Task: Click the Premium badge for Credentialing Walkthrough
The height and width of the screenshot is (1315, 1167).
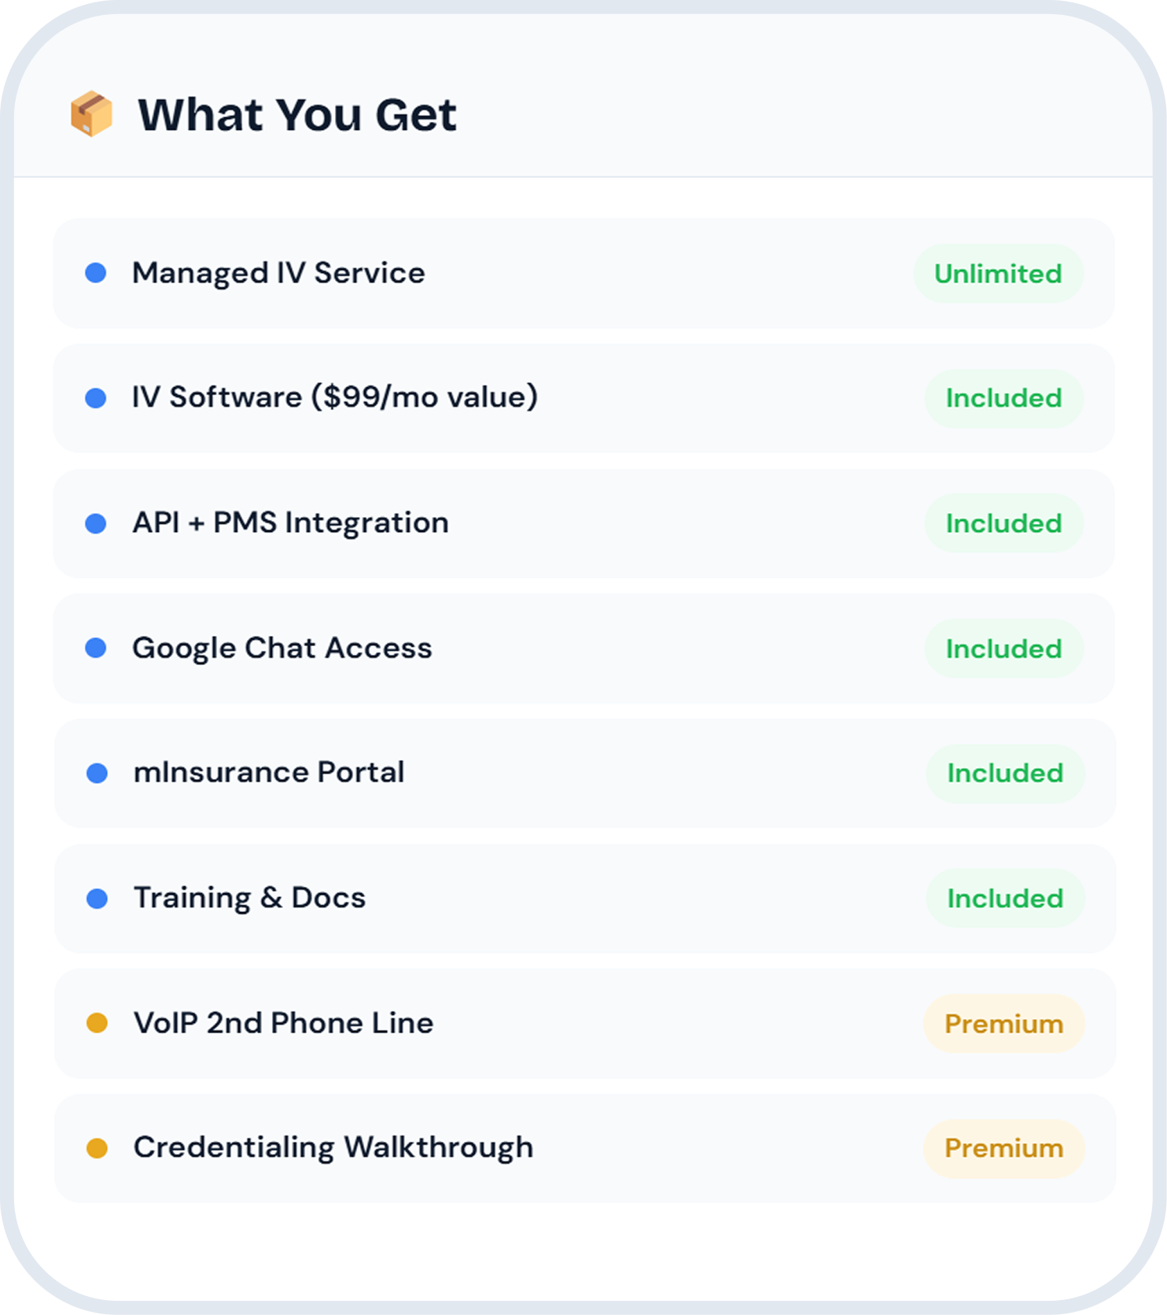Action: click(1003, 1148)
